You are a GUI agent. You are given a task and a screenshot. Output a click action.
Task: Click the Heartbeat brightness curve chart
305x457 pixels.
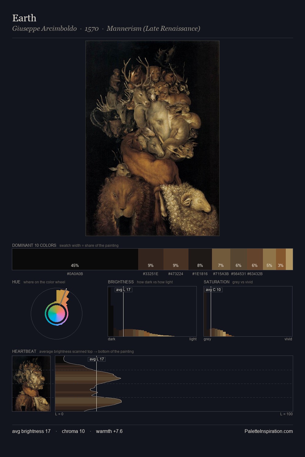[174, 384]
